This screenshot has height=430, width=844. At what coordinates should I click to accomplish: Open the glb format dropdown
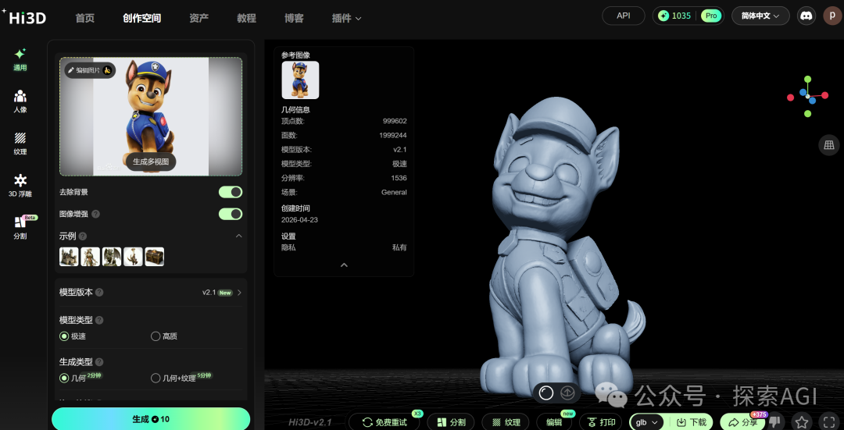tap(647, 422)
